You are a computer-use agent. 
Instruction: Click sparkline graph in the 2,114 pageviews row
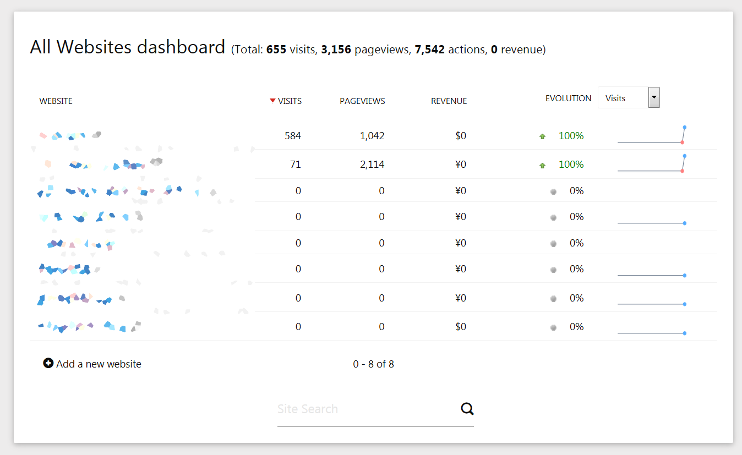(651, 165)
